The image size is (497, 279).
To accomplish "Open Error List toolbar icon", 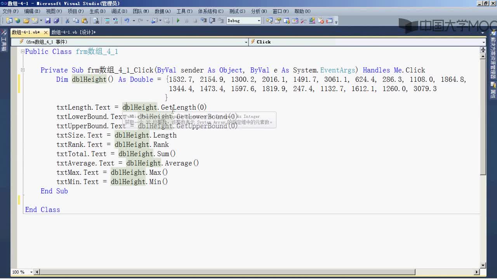I will click(x=321, y=21).
